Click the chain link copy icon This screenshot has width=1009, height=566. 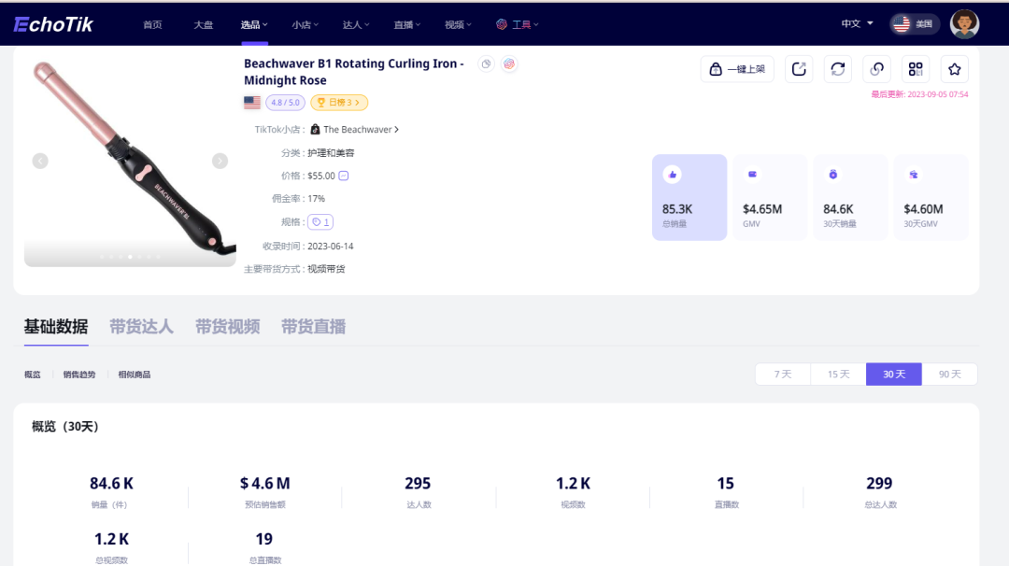[876, 69]
